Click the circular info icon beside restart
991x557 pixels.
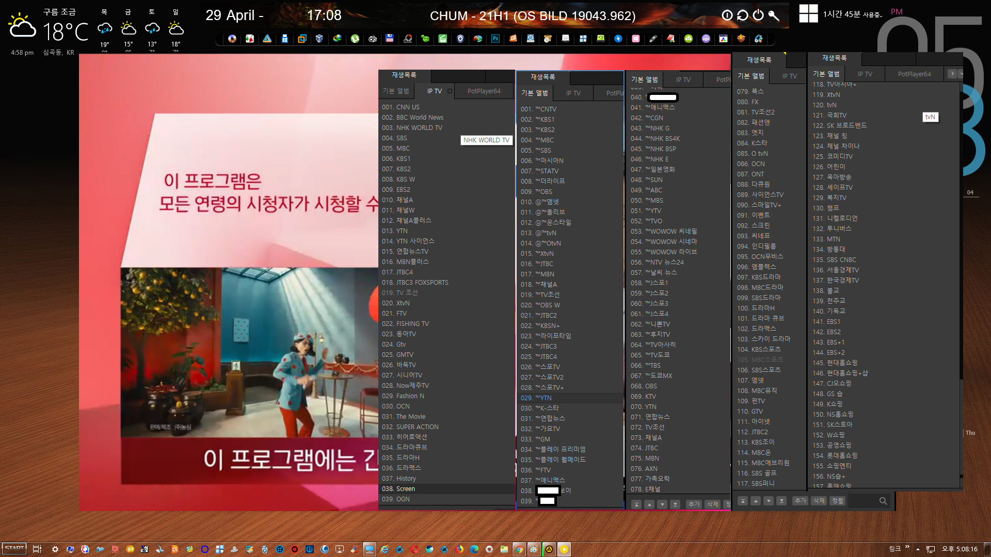[x=727, y=15]
